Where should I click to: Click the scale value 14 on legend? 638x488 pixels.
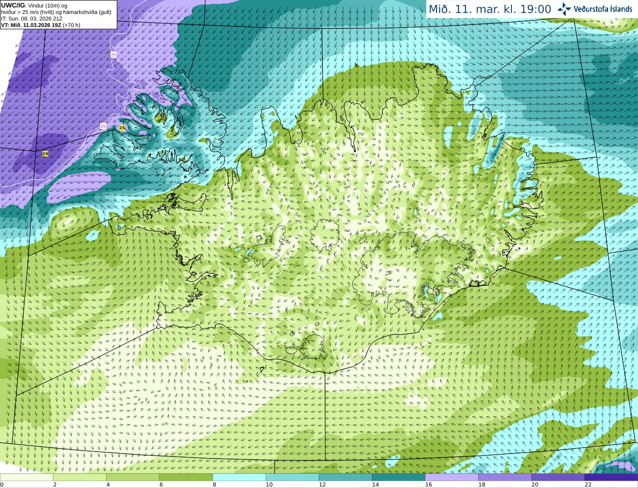pos(376,485)
